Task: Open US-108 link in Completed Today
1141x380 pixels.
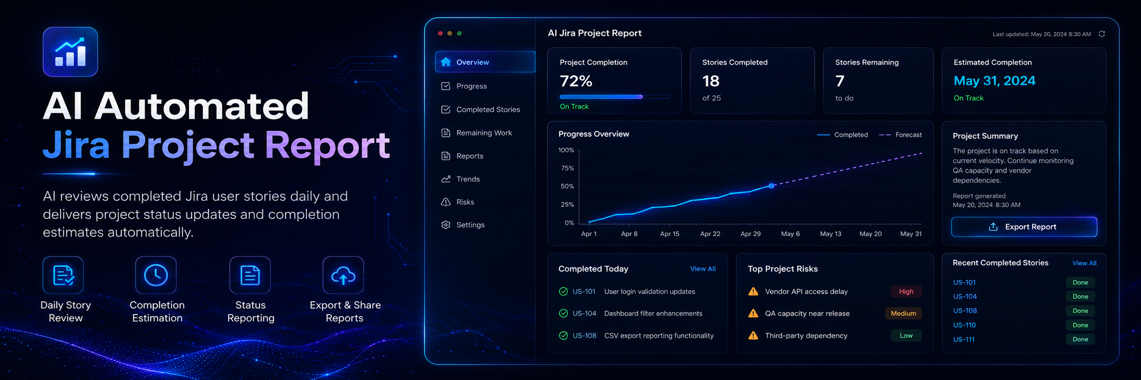Action: [x=584, y=335]
